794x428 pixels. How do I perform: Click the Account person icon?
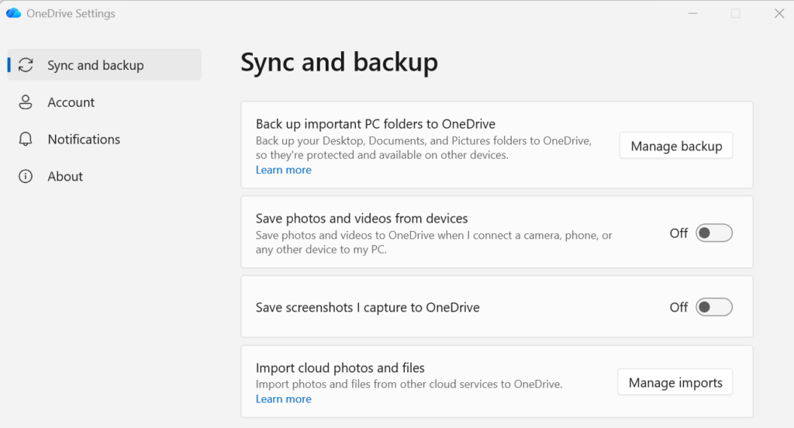point(26,102)
